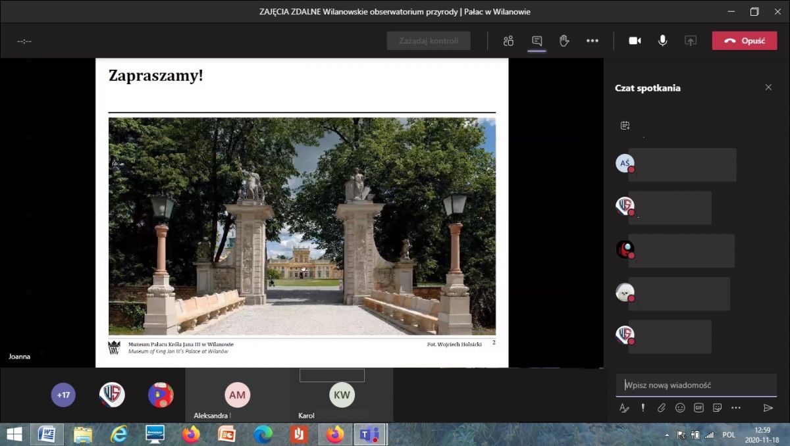This screenshot has width=790, height=446.
Task: Open the sticker picker in chat
Action: (x=717, y=408)
